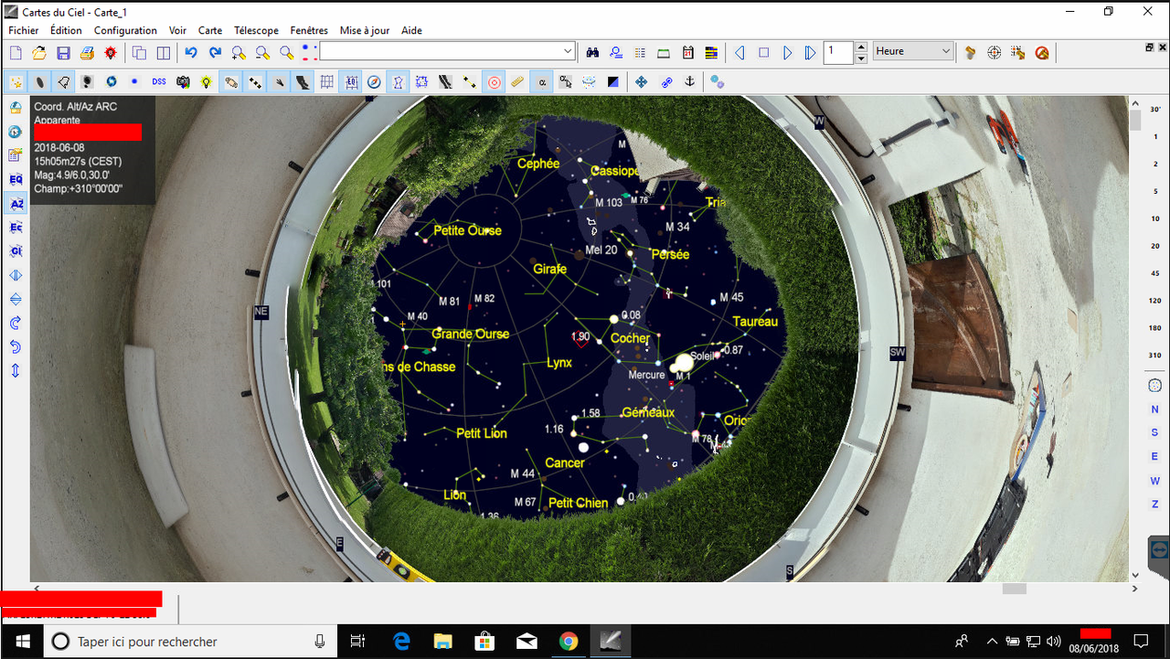1170x659 pixels.
Task: Select the Gl galactic coordinate mode
Action: (16, 251)
